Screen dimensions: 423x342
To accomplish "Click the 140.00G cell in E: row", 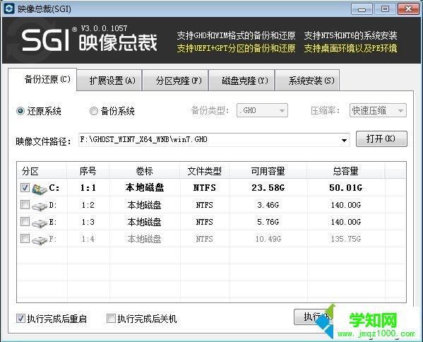I will (346, 222).
